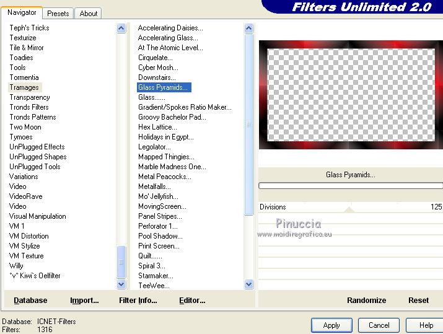Select *v* Kiwi's Oelfilter category

(35, 276)
